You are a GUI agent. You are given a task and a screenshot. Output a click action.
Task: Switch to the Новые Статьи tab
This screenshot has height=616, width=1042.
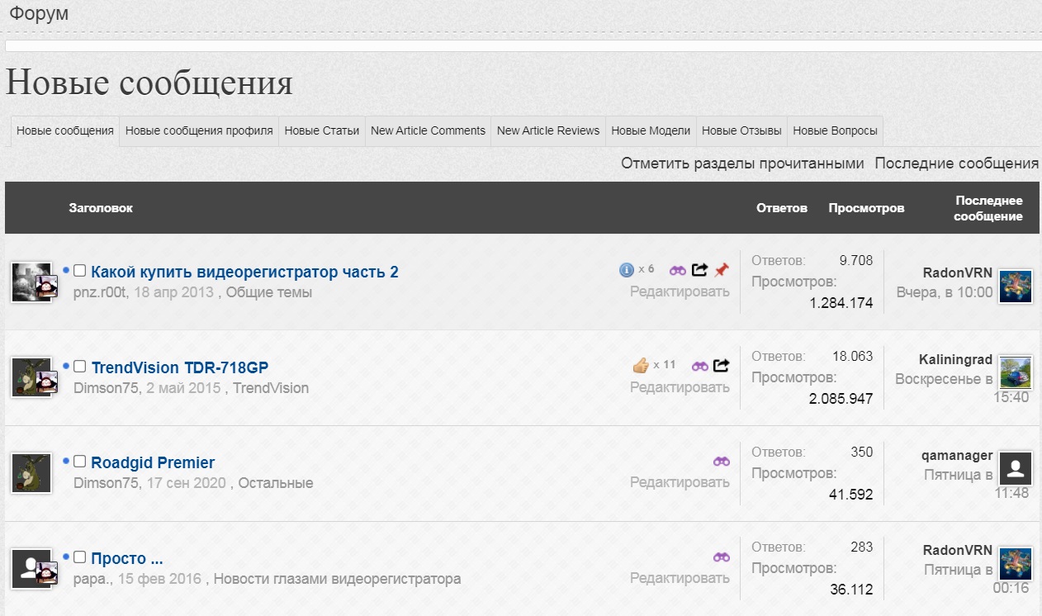click(x=322, y=130)
